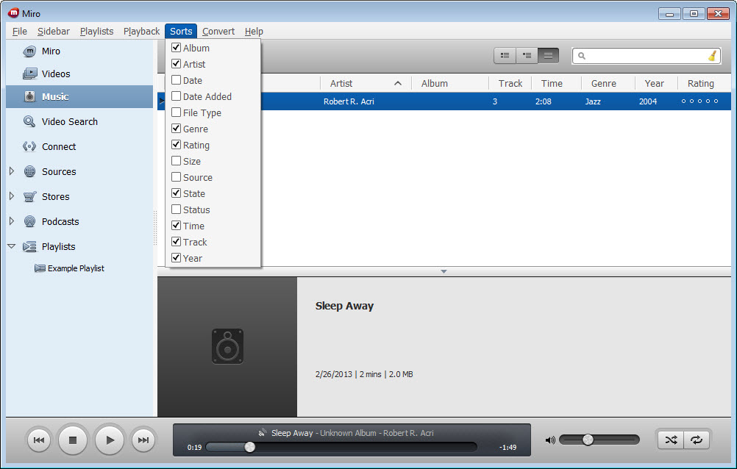This screenshot has height=469, width=737.
Task: Sort by Rating column header
Action: point(704,83)
